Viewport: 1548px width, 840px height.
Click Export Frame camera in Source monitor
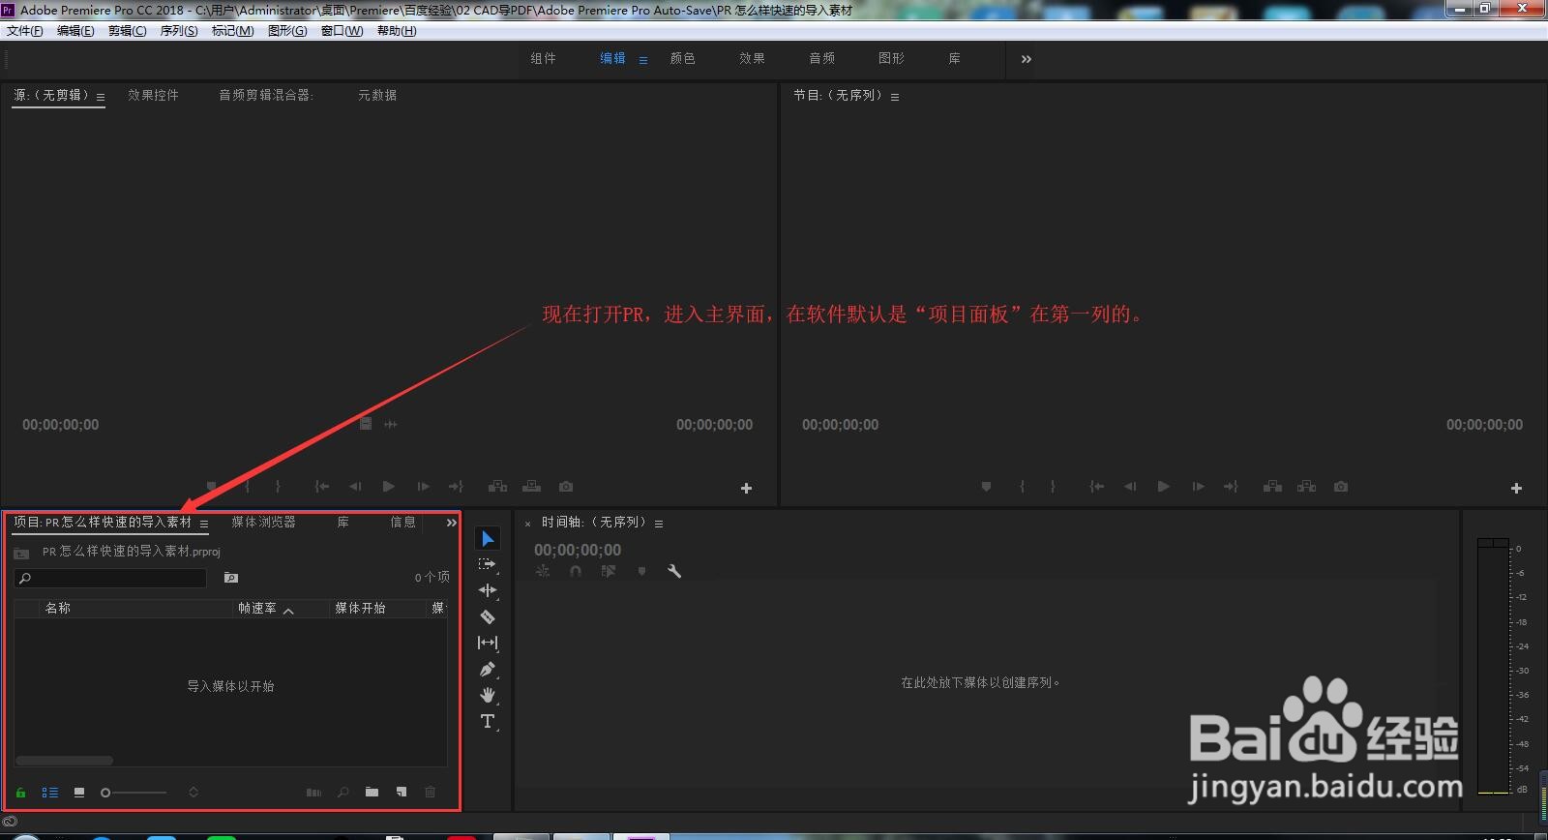click(x=566, y=487)
